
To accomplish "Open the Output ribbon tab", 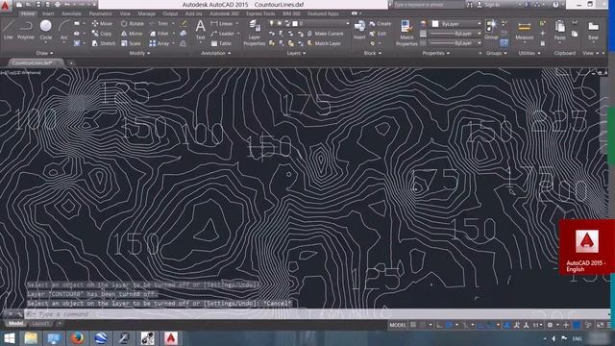I will (x=170, y=13).
